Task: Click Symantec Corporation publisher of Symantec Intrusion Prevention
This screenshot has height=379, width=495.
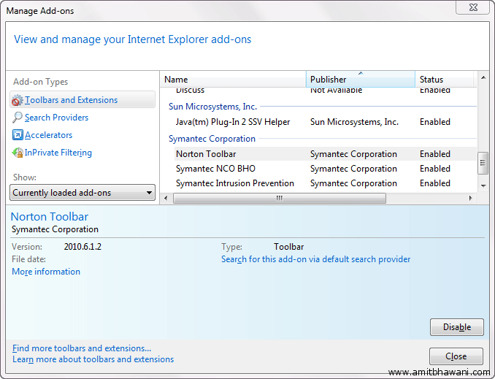Action: [353, 183]
